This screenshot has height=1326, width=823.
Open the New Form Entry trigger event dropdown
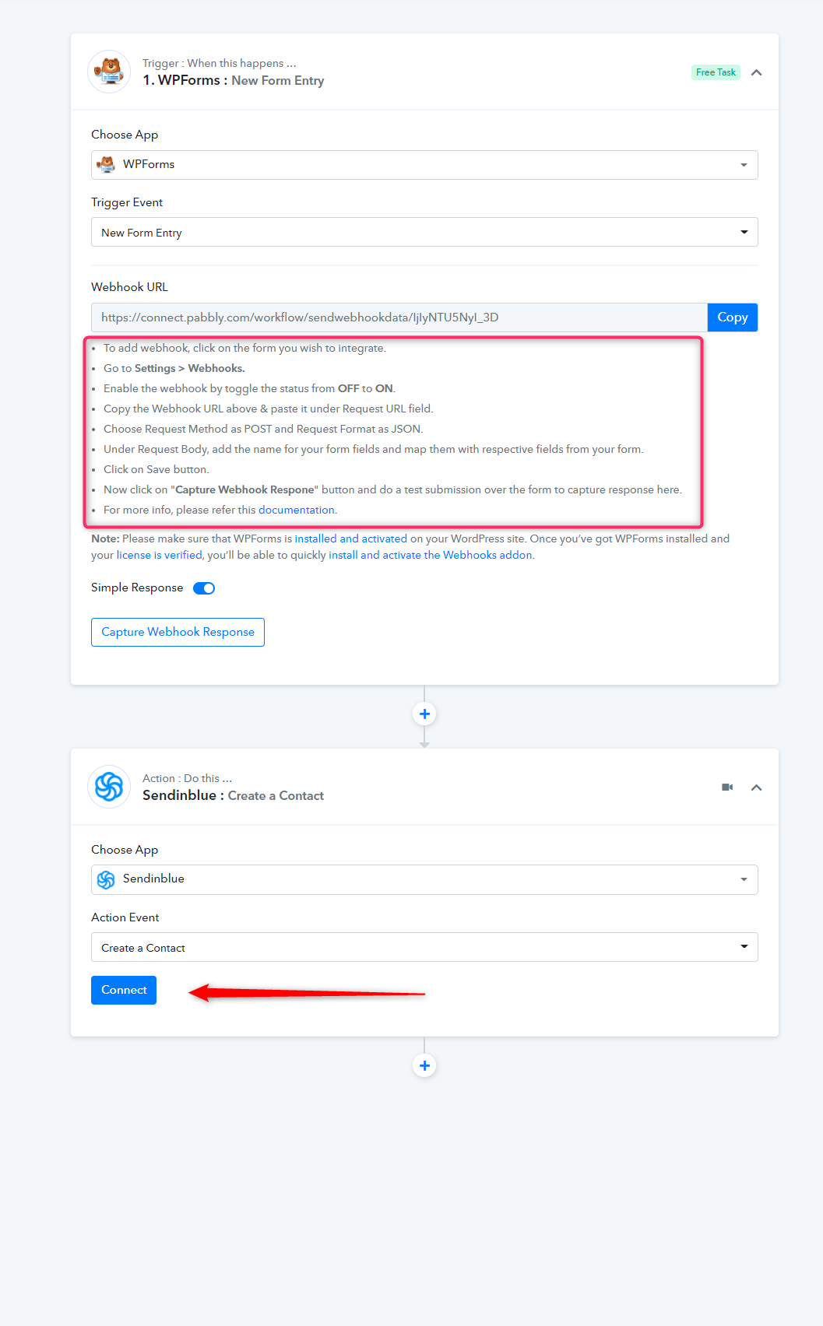click(424, 232)
